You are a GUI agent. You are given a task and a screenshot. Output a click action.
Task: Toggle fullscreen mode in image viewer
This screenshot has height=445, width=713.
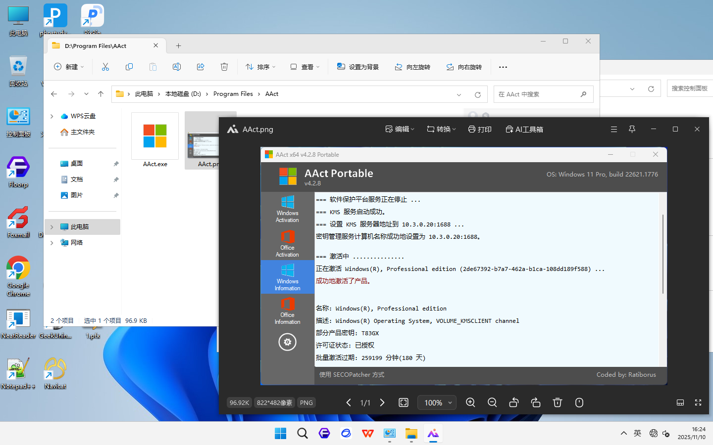698,402
